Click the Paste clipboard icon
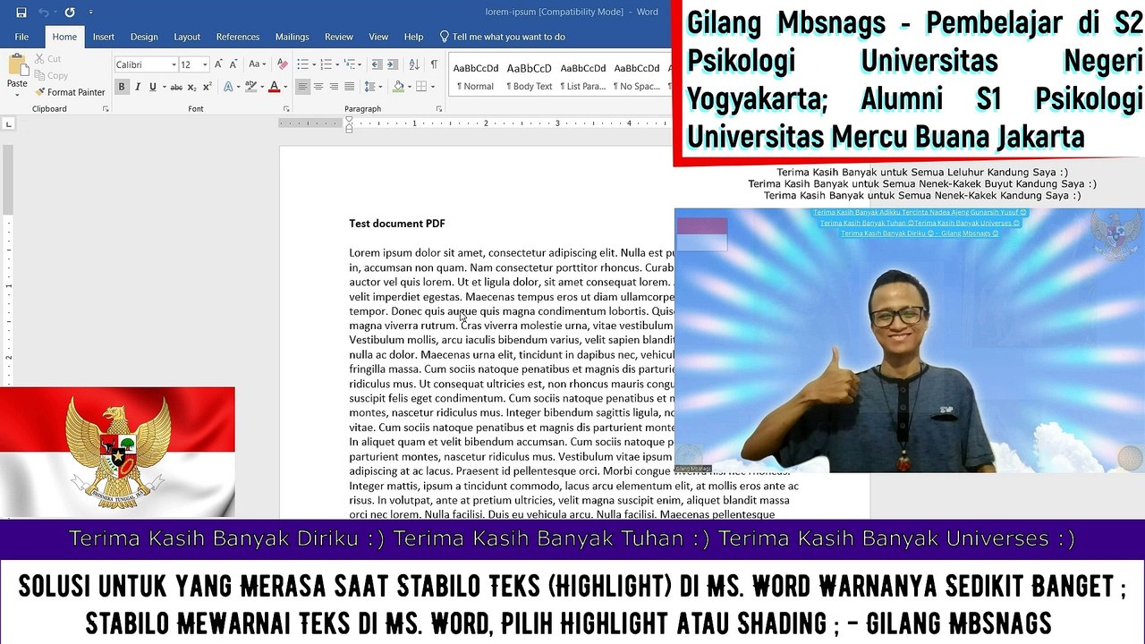 (x=17, y=65)
